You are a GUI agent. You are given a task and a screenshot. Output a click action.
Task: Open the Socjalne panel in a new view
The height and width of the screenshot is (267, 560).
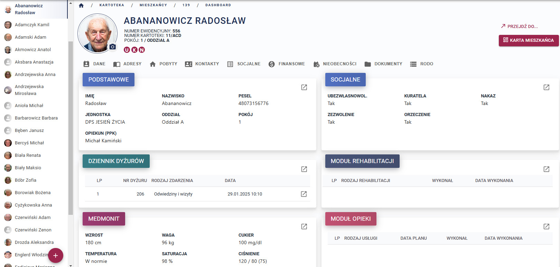coord(547,87)
